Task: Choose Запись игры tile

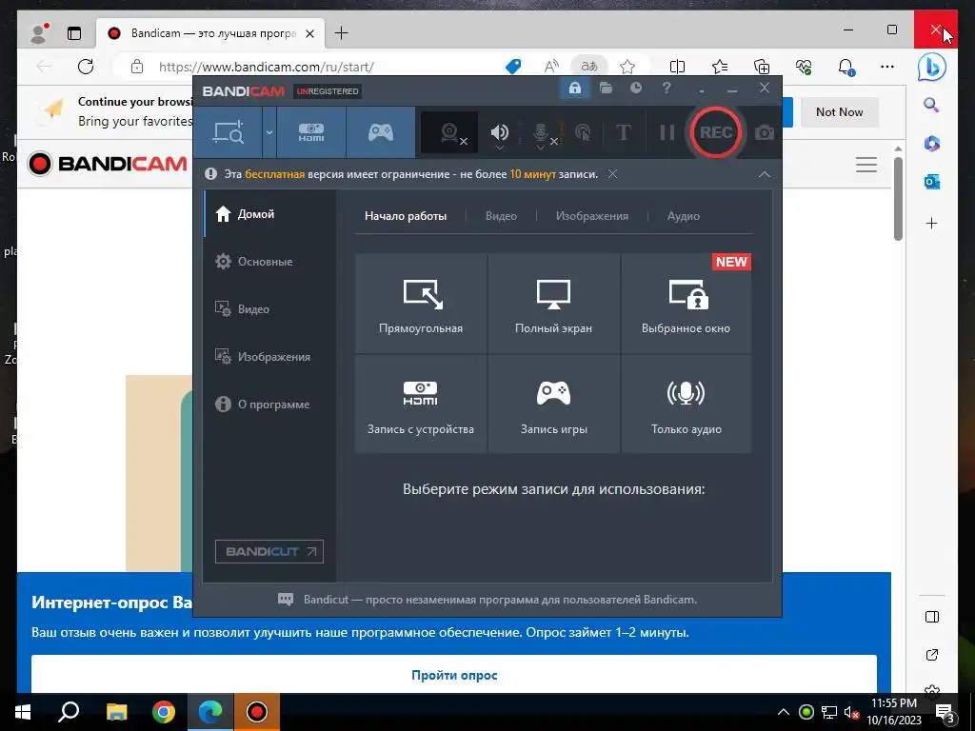Action: (x=553, y=404)
